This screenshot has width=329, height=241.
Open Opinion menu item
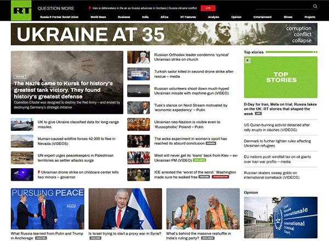[x=236, y=17]
